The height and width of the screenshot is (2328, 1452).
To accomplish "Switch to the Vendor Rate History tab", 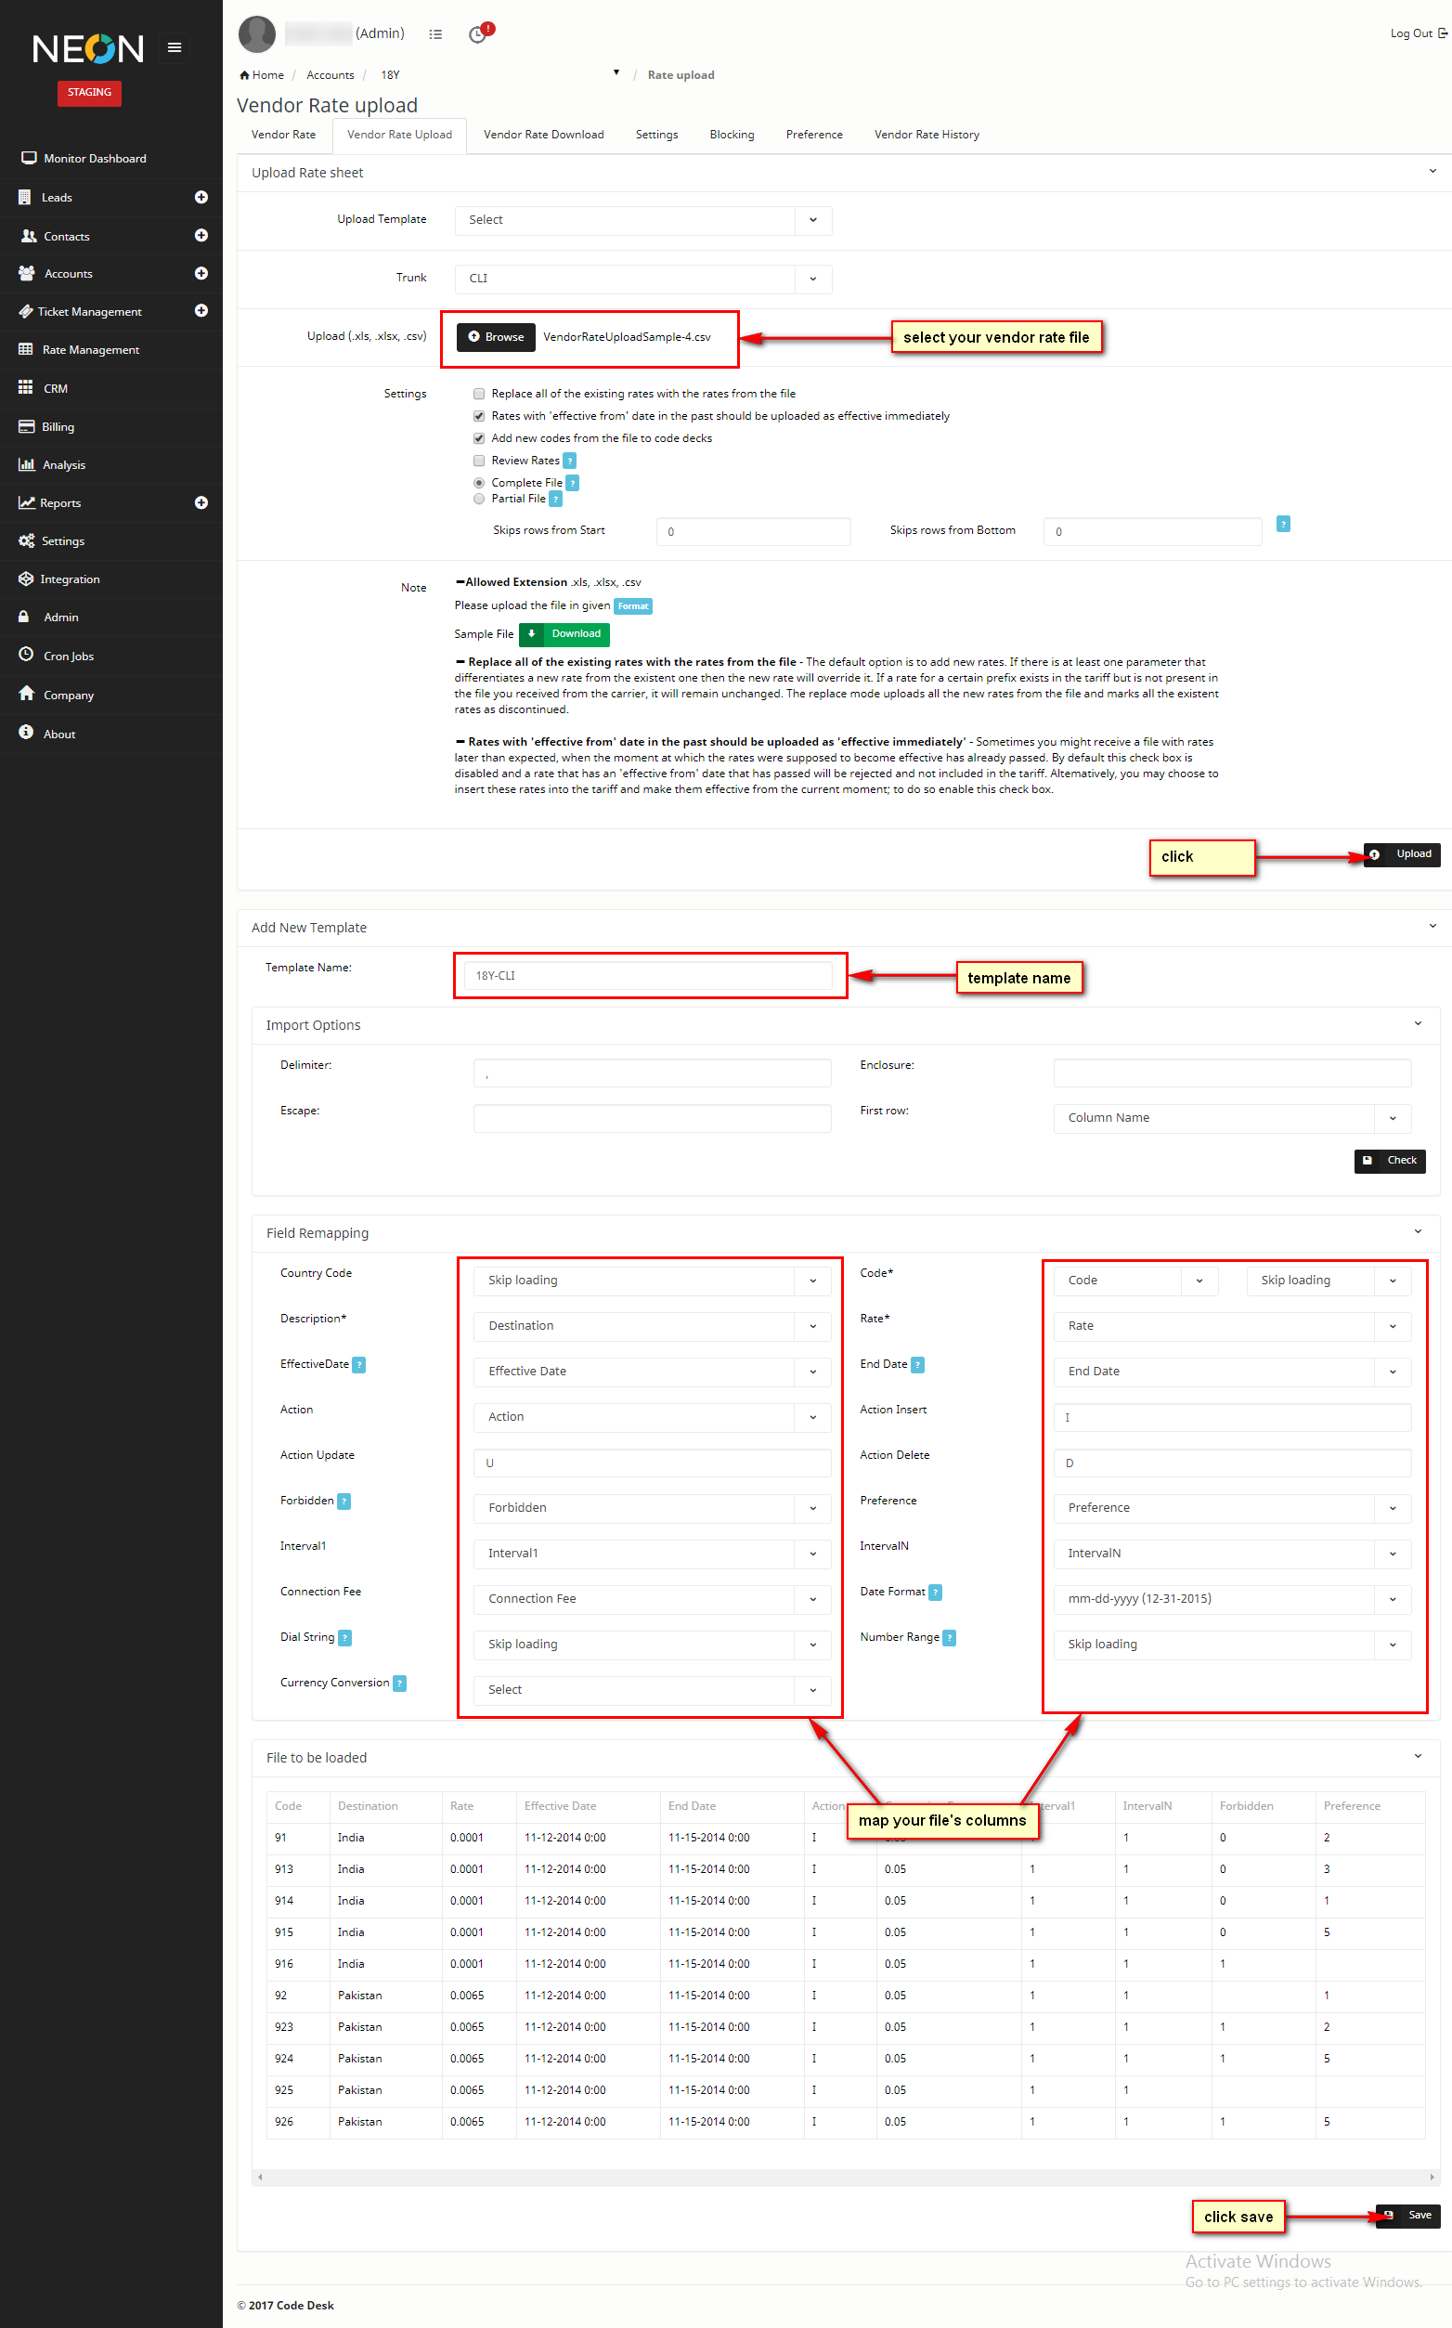I will click(926, 135).
